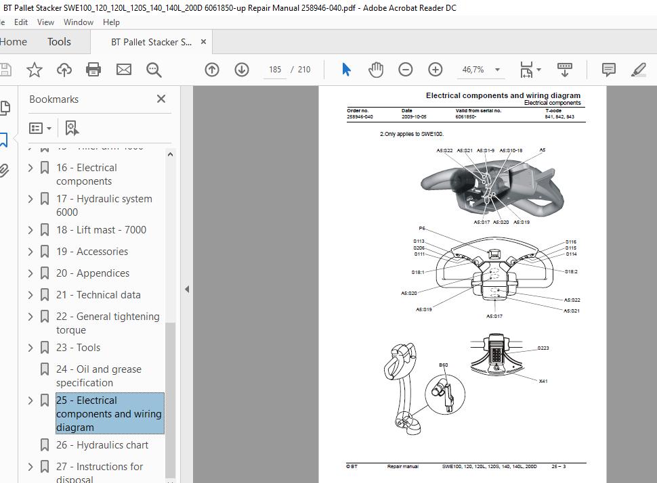Open the find text magnifier tool
The width and height of the screenshot is (657, 483).
(x=154, y=70)
